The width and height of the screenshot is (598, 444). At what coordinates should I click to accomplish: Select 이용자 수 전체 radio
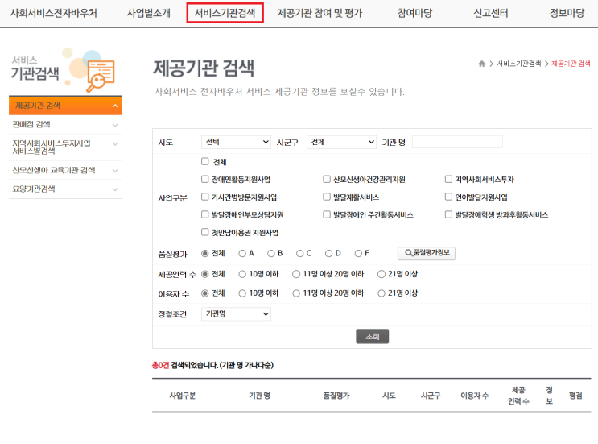click(205, 293)
